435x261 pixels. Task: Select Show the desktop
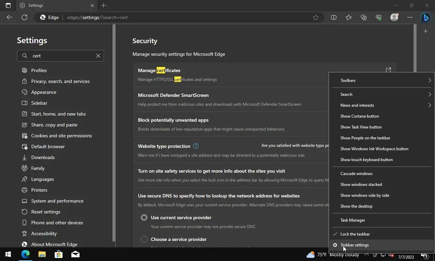click(x=382, y=206)
